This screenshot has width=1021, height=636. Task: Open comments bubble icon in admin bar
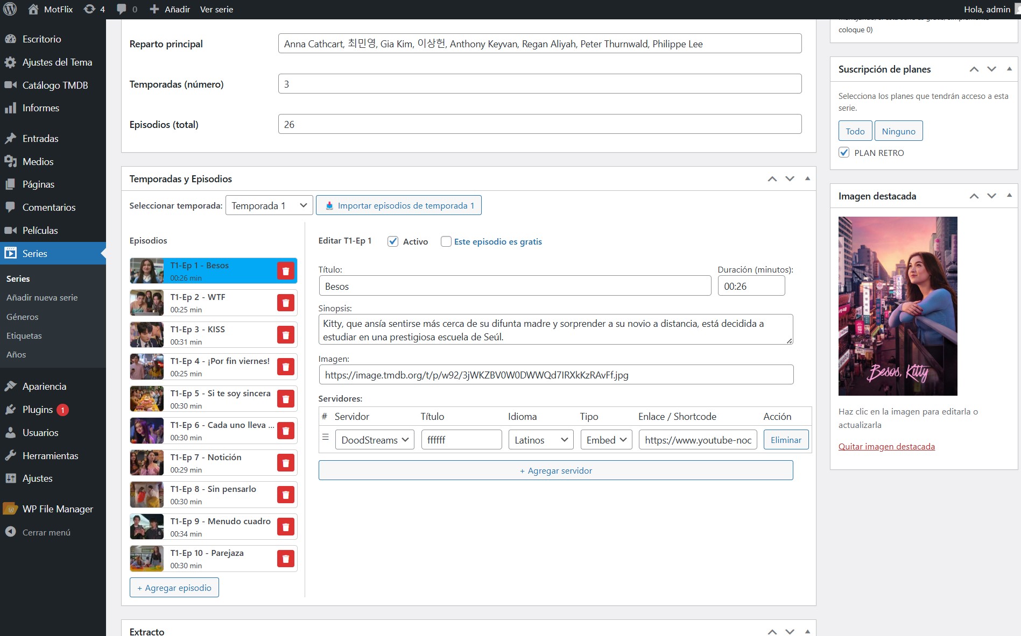point(122,9)
